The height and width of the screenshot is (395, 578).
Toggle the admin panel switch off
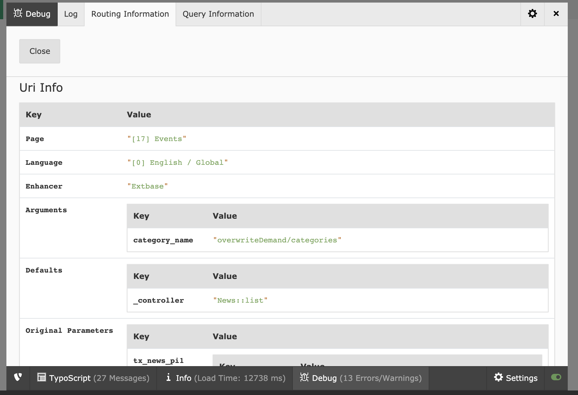(x=557, y=378)
